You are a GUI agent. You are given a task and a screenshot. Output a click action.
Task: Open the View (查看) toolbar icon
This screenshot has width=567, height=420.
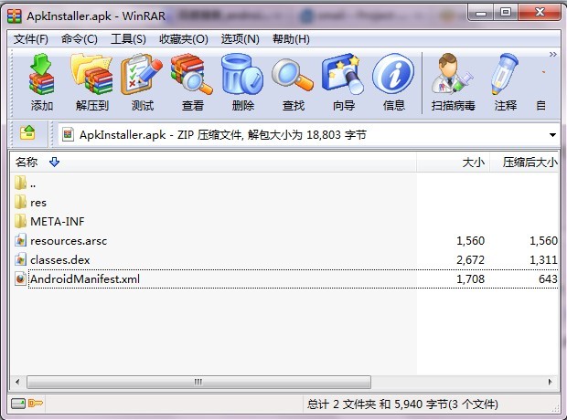192,74
